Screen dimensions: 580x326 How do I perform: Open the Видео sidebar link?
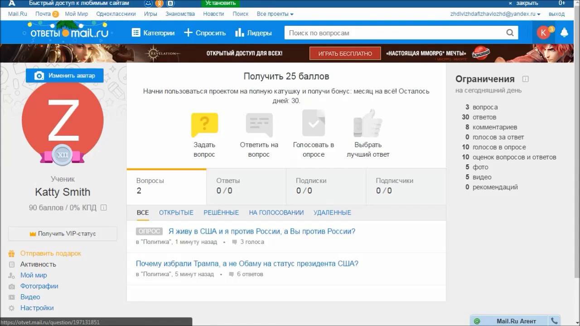click(x=30, y=297)
